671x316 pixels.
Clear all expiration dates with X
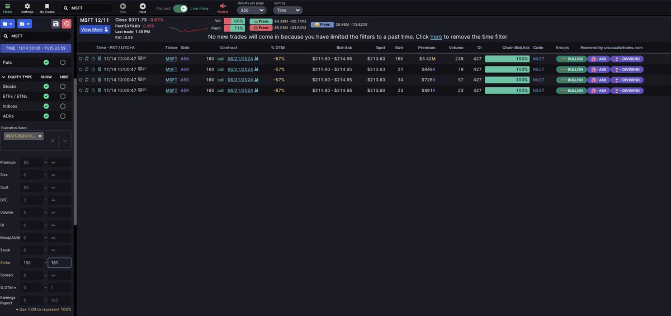(x=53, y=141)
